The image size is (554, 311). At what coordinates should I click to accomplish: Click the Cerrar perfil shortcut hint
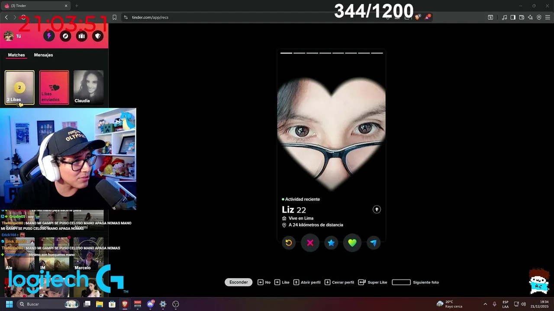(x=339, y=282)
